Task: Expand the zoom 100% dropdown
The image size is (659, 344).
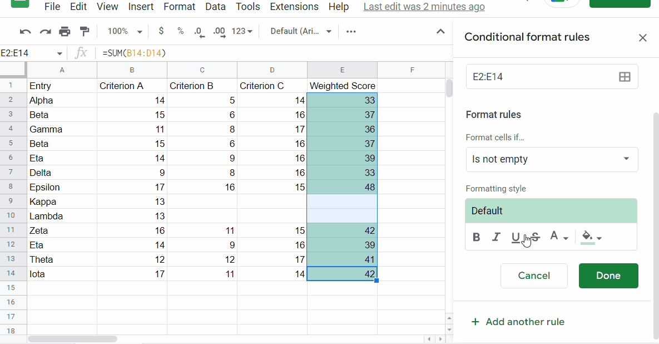Action: click(x=125, y=32)
